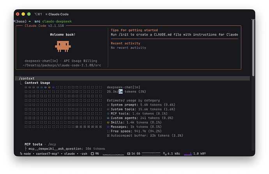Image resolution: width=269 pixels, height=174 pixels.
Task: Click the branch icon before node in the status bar
Action: click(x=21, y=153)
